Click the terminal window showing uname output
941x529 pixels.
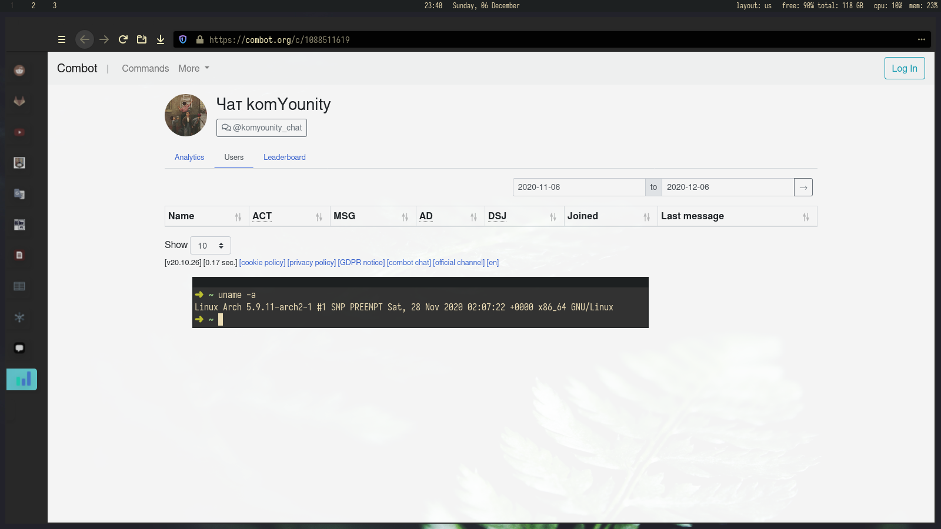421,302
